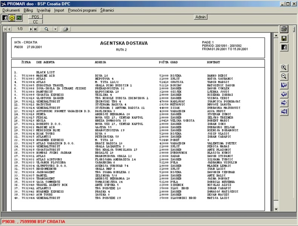Click the exit running-man icon in top toolbar

[5, 18]
